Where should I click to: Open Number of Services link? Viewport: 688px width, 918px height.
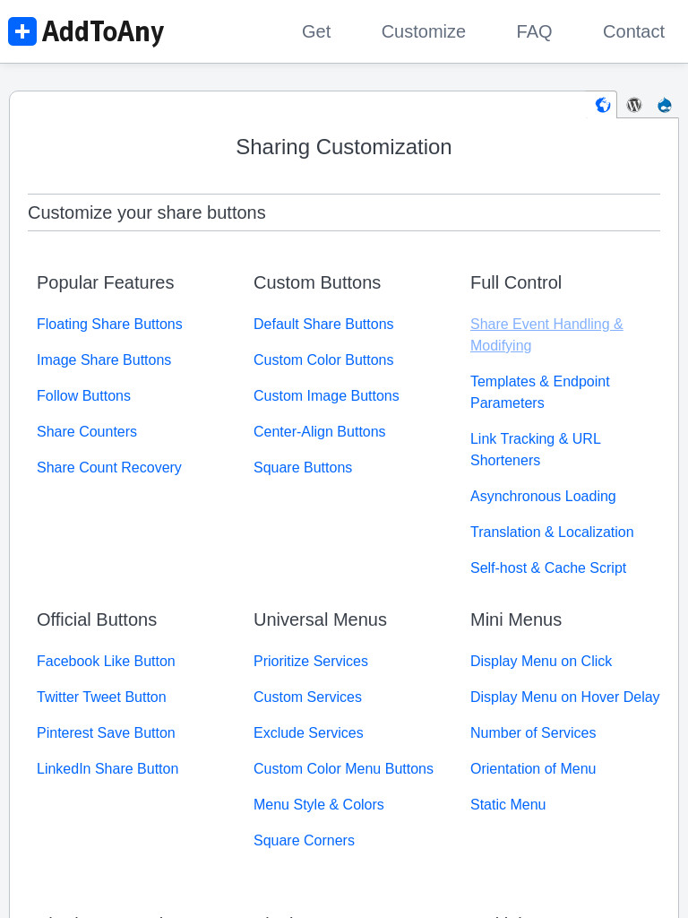pyautogui.click(x=533, y=733)
